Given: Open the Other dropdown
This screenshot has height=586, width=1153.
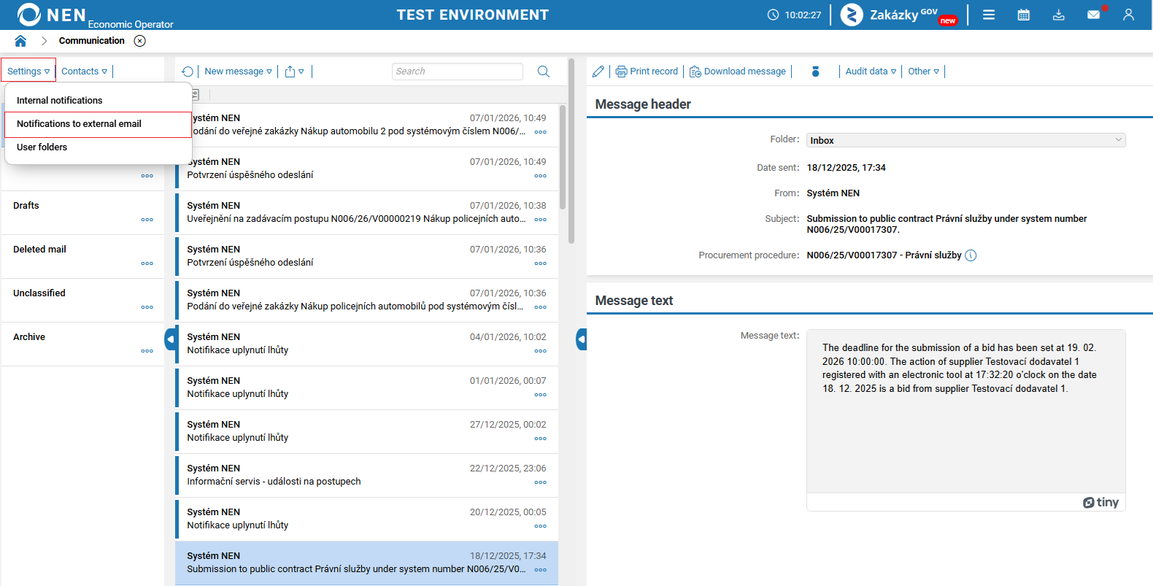Looking at the screenshot, I should tap(923, 71).
